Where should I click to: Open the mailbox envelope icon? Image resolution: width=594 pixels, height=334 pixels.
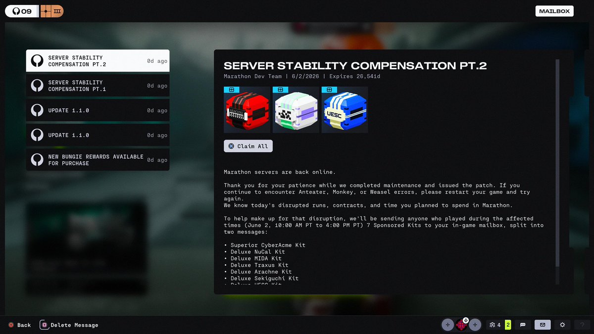click(x=543, y=325)
